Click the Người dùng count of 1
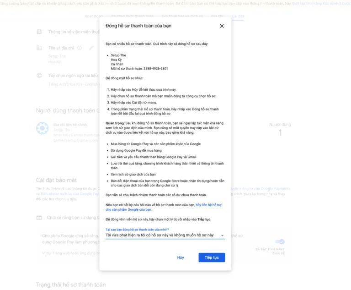This screenshot has width=351, height=290. pos(280,133)
